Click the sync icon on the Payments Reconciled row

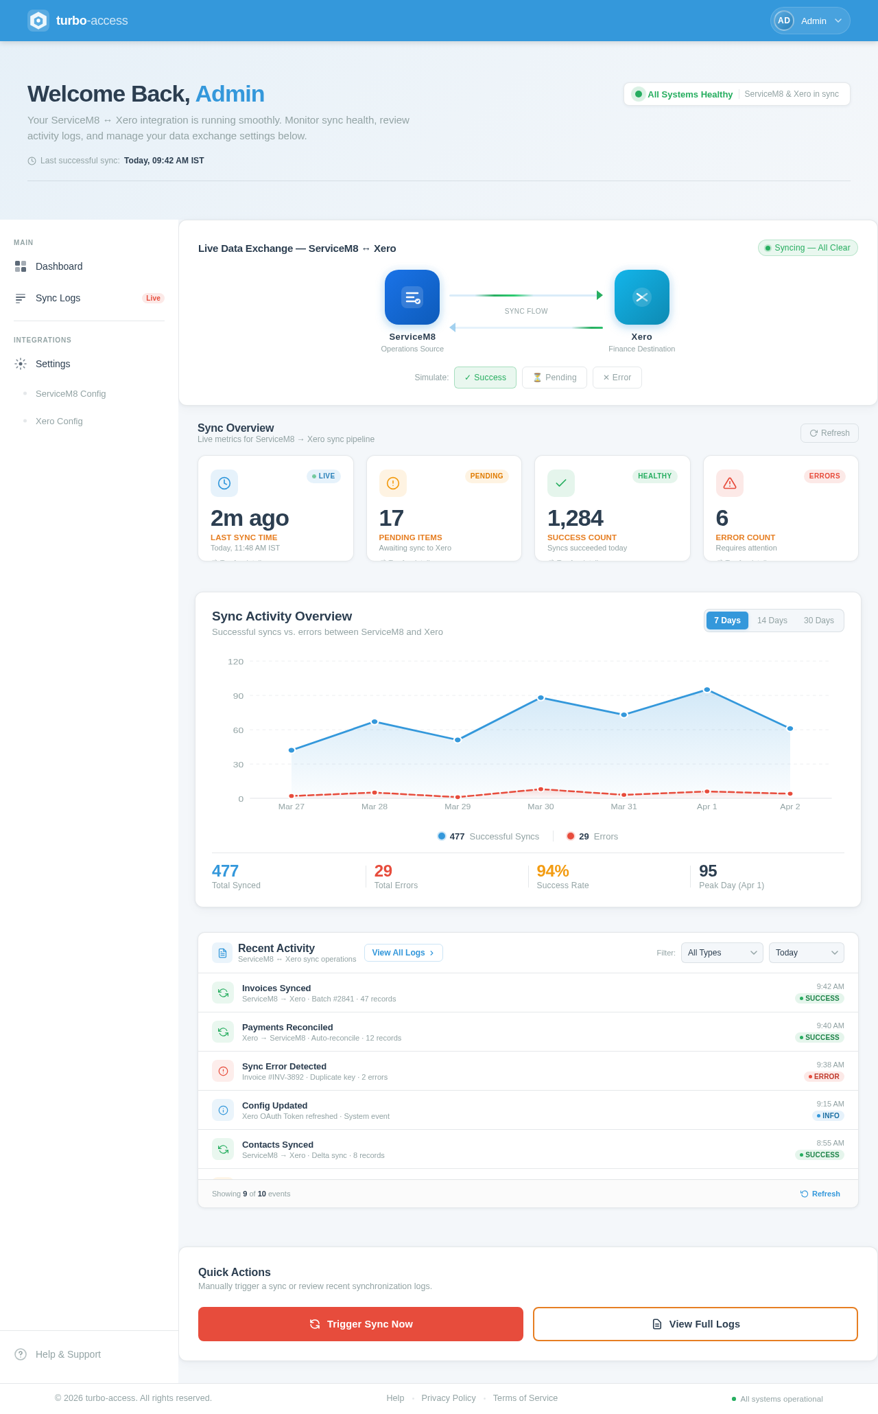pos(223,1032)
